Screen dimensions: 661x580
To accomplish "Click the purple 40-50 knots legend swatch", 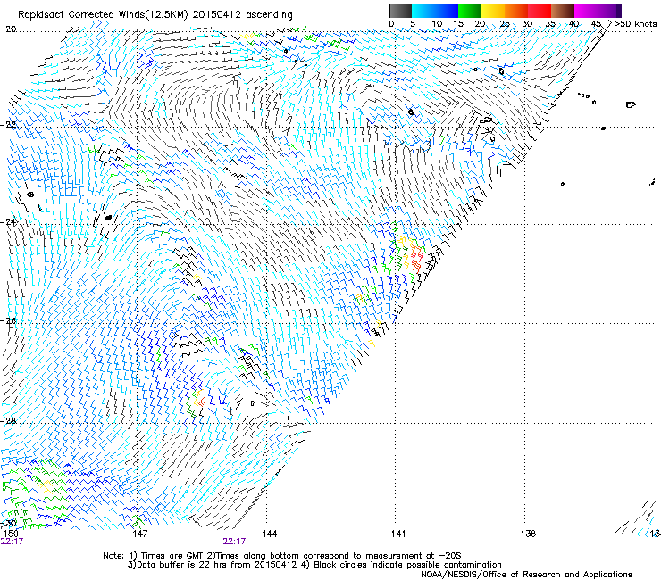I will 598,11.
